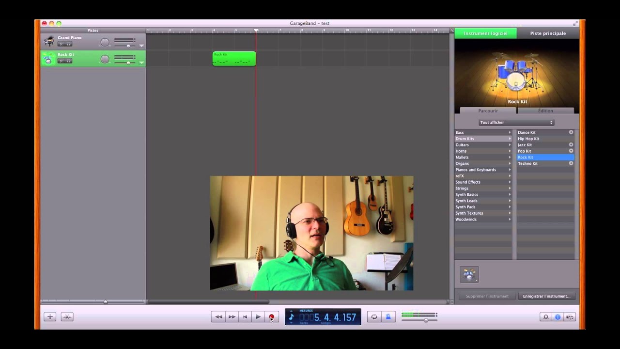Viewport: 620px width, 349px height.
Task: Solo the Rock Kit track with headphones button
Action: click(x=68, y=61)
